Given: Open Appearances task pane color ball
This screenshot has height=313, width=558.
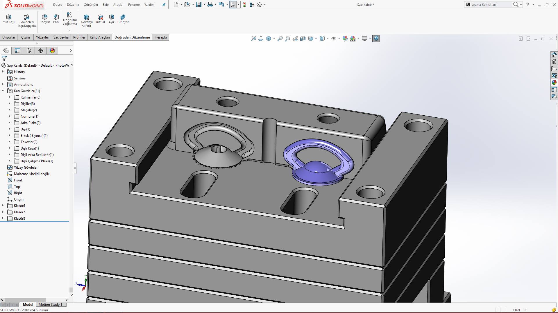Looking at the screenshot, I should coord(554,83).
